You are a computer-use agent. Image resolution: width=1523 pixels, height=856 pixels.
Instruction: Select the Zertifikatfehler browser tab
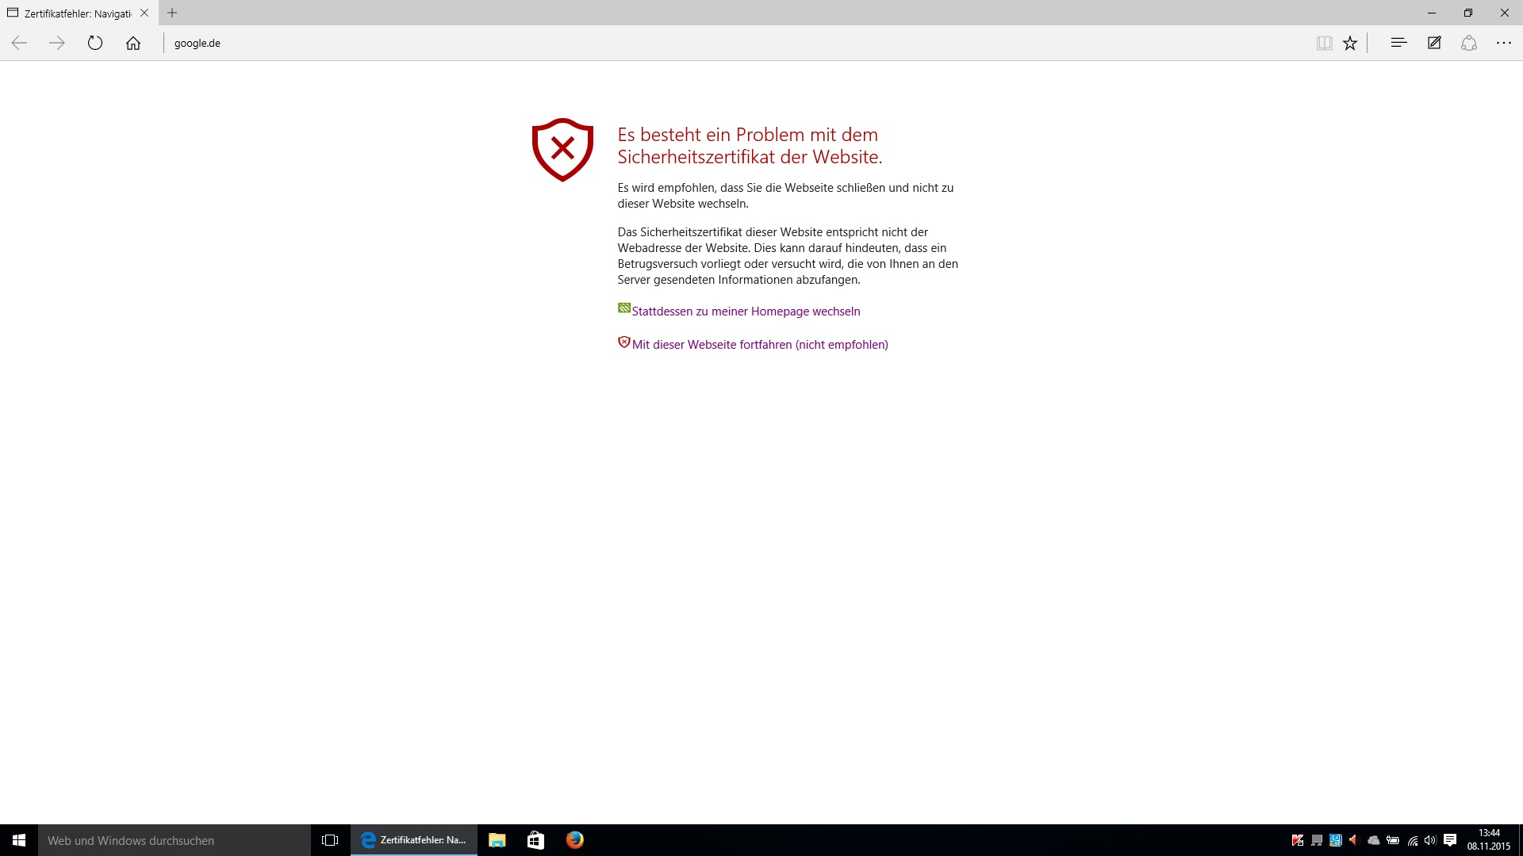75,13
